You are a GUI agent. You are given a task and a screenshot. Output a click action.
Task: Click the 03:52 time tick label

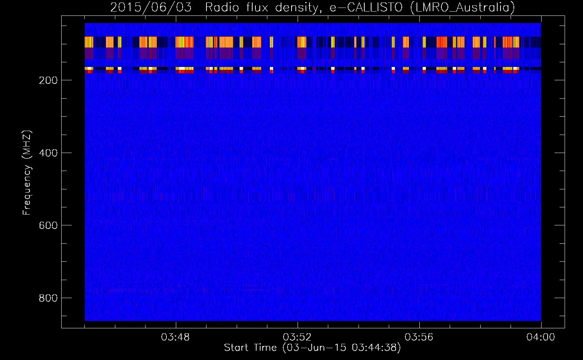point(298,337)
